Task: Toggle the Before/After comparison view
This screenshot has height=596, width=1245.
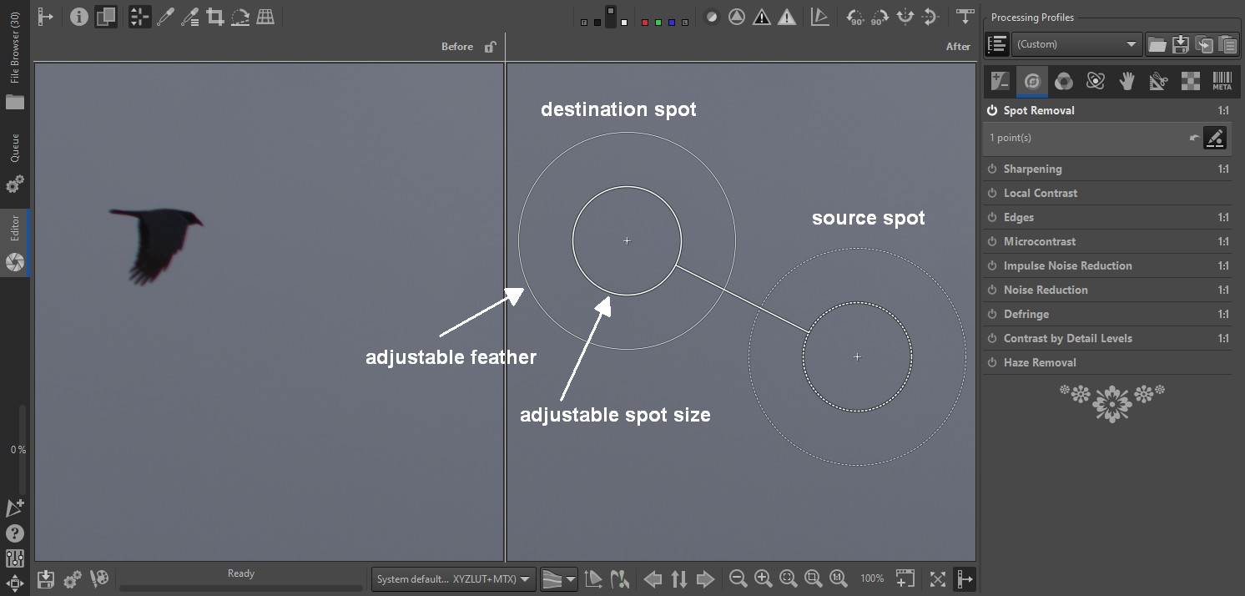Action: [105, 17]
